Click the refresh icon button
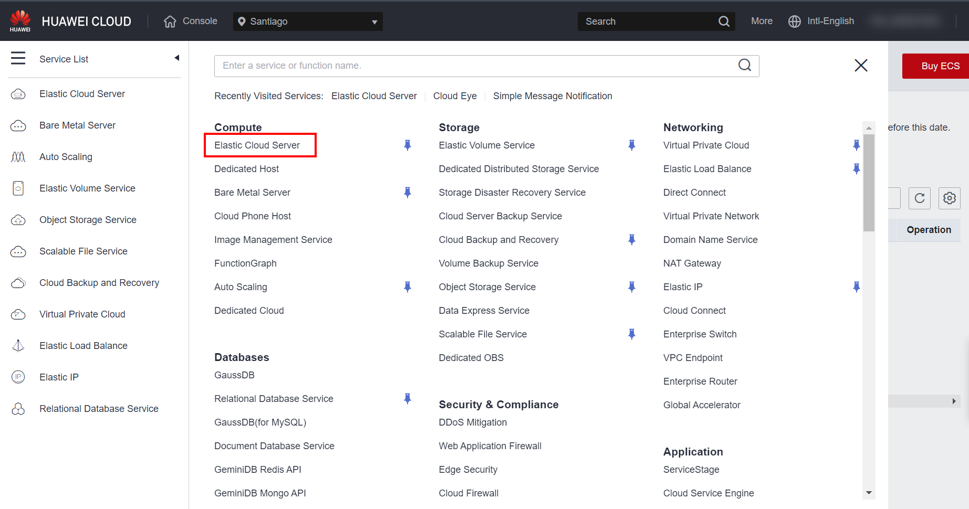 (x=919, y=198)
